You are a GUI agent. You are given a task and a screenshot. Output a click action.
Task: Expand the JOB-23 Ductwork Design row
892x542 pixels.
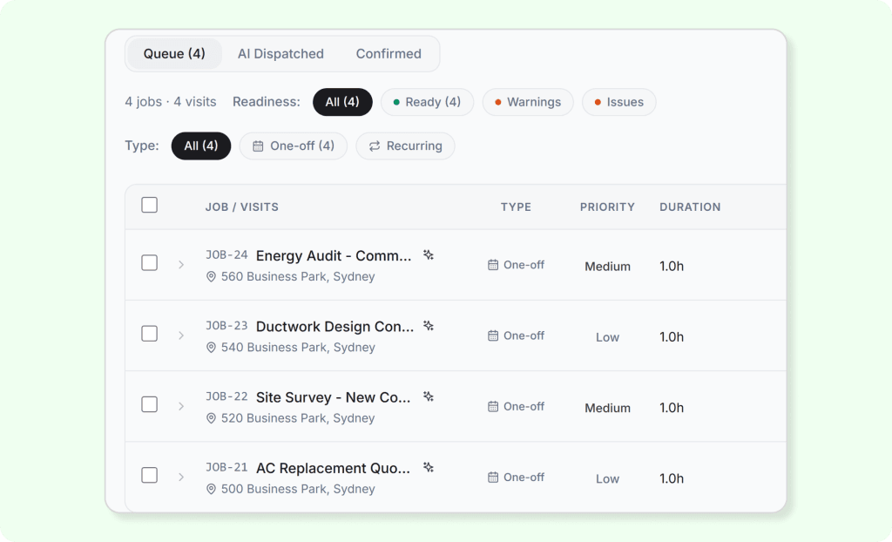181,335
